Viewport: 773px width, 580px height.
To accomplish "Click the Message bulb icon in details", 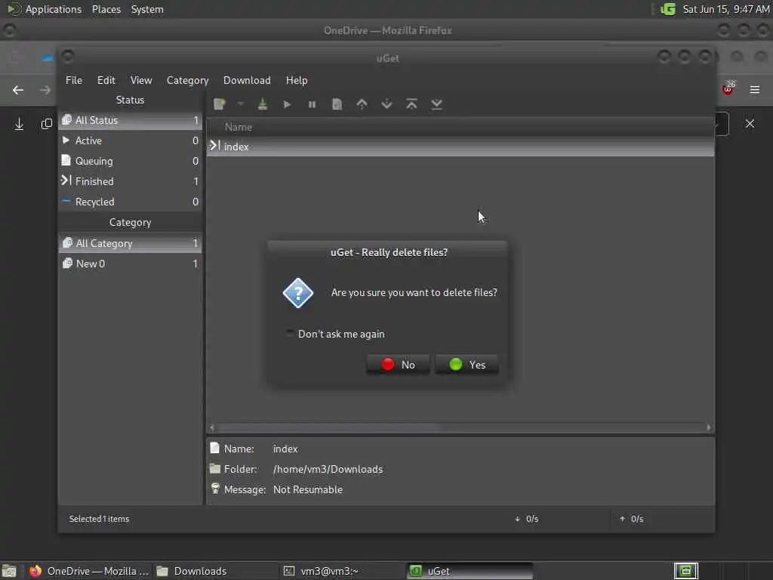I will coord(215,489).
